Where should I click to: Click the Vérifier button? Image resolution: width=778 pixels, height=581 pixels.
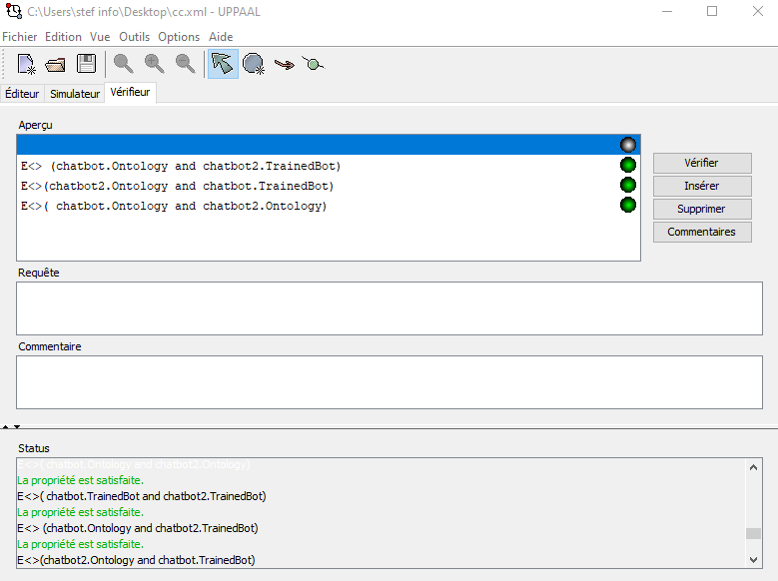[x=701, y=163]
